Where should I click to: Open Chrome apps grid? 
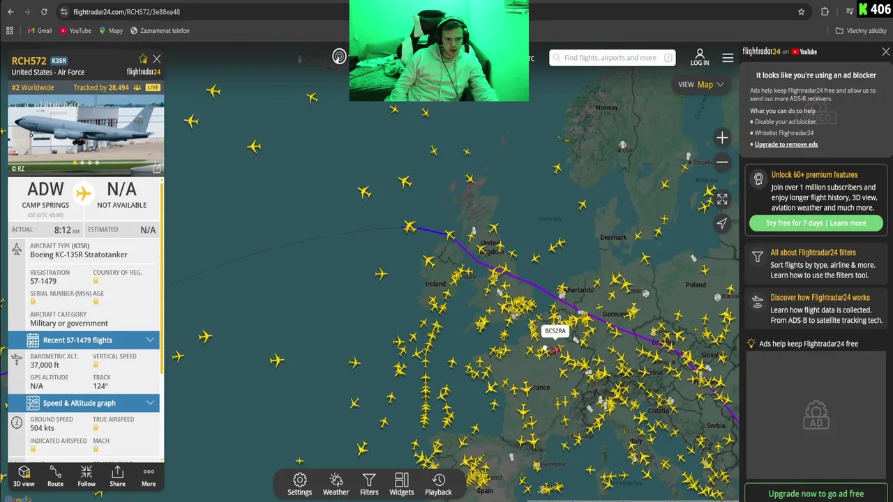pyautogui.click(x=10, y=31)
